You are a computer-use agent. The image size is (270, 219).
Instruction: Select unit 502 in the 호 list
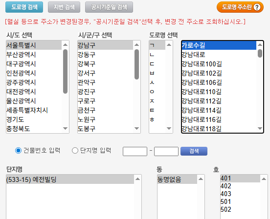(240, 210)
